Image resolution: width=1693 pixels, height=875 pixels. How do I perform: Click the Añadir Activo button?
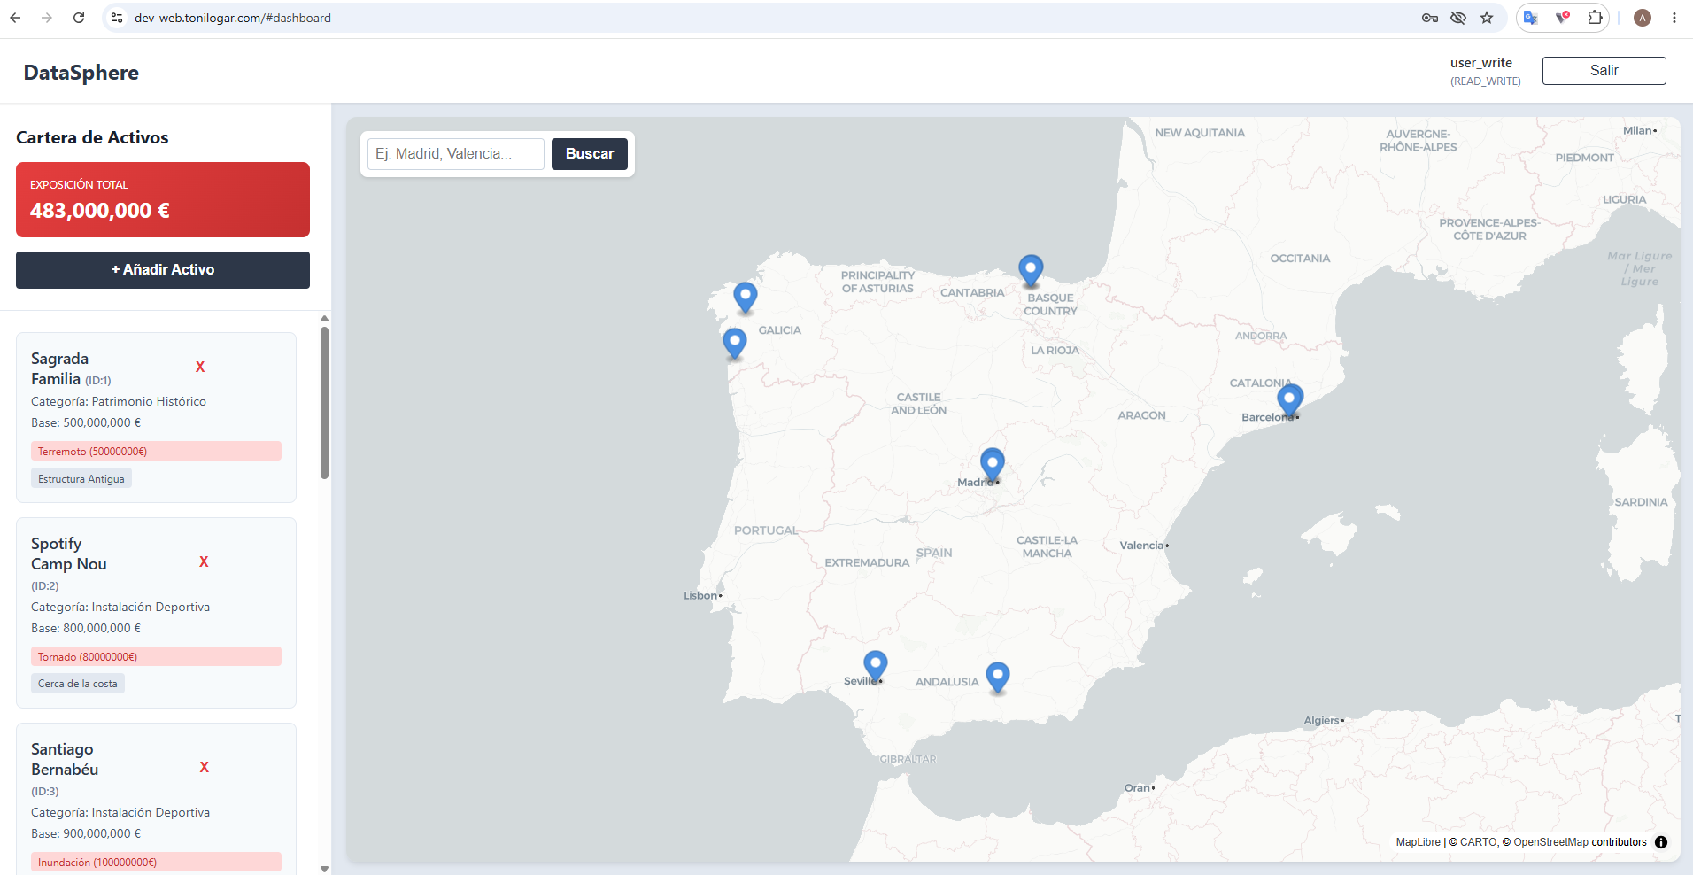tap(163, 270)
